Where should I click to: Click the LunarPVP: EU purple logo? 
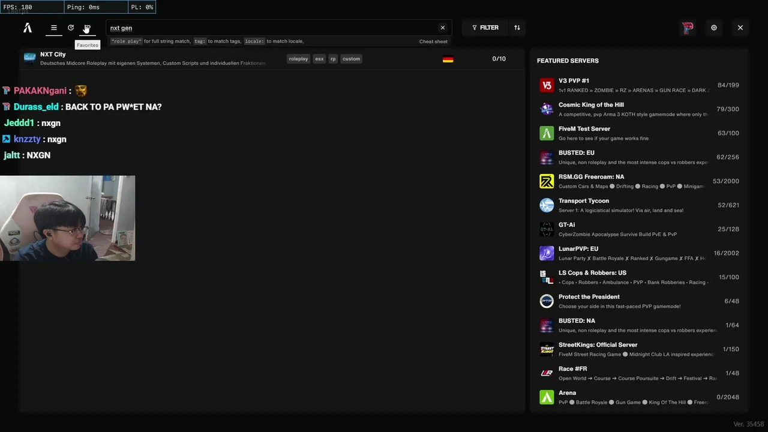547,253
